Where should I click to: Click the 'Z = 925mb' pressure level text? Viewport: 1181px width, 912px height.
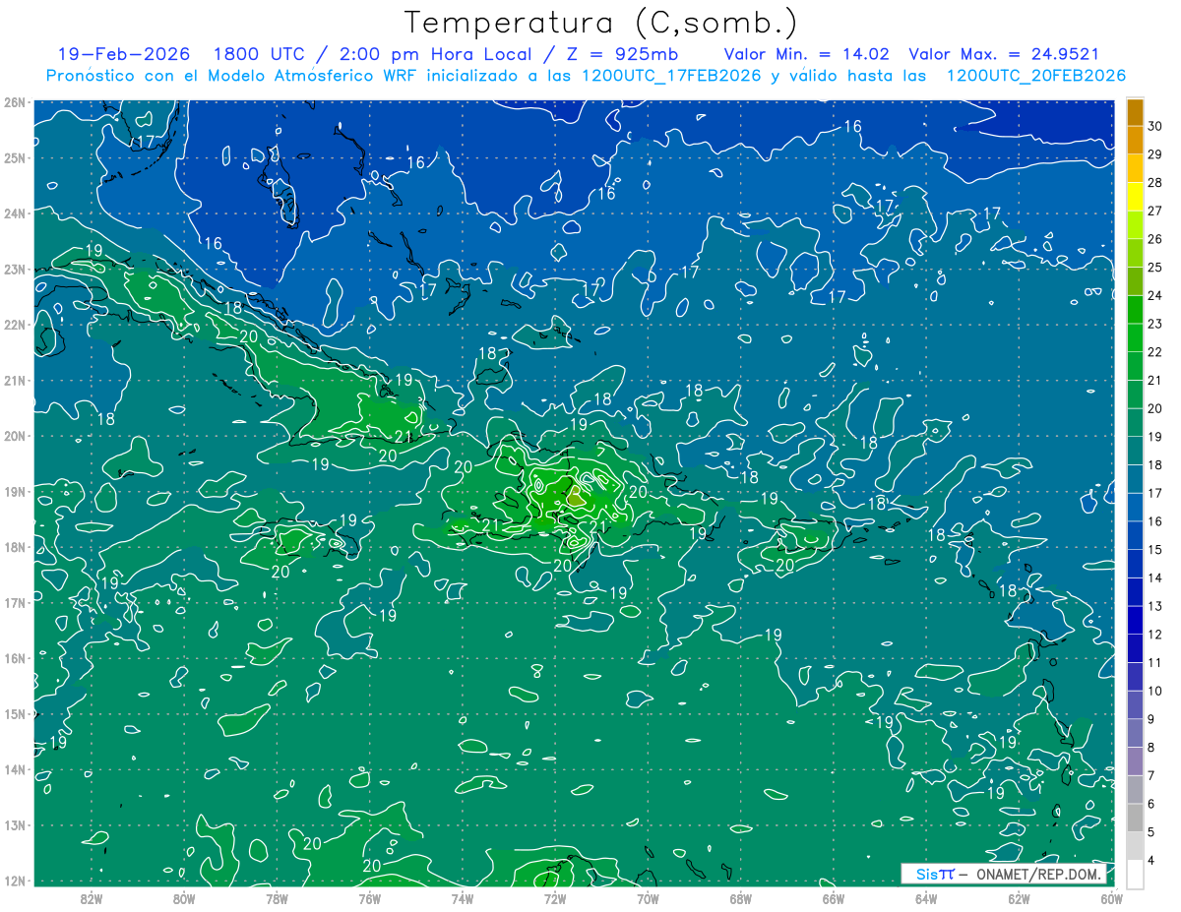622,54
